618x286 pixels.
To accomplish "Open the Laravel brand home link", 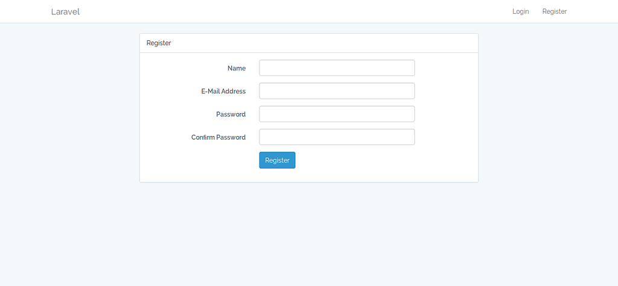I will pyautogui.click(x=65, y=12).
